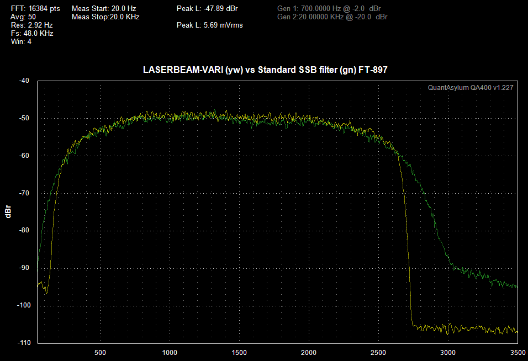Click the -80 y-axis tick label

24,231
